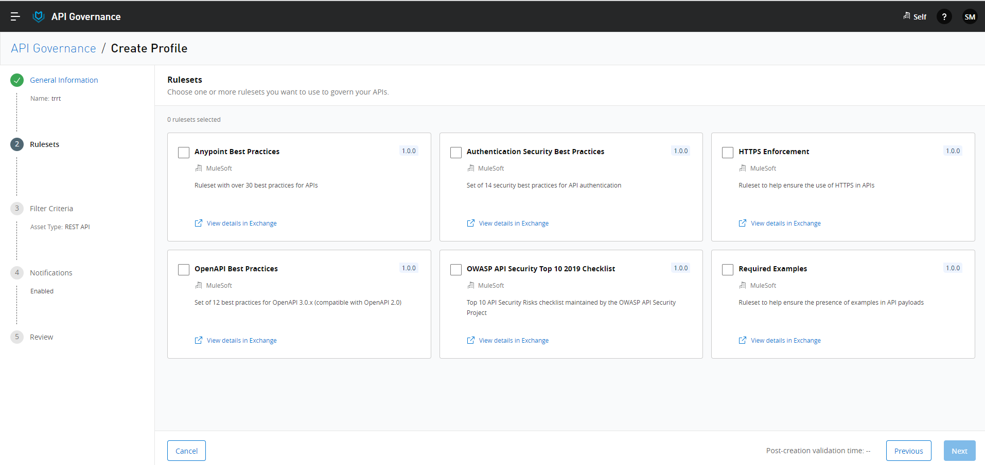The image size is (985, 465).
Task: Open OpenAPI Best Practices details in Exchange
Action: click(241, 340)
